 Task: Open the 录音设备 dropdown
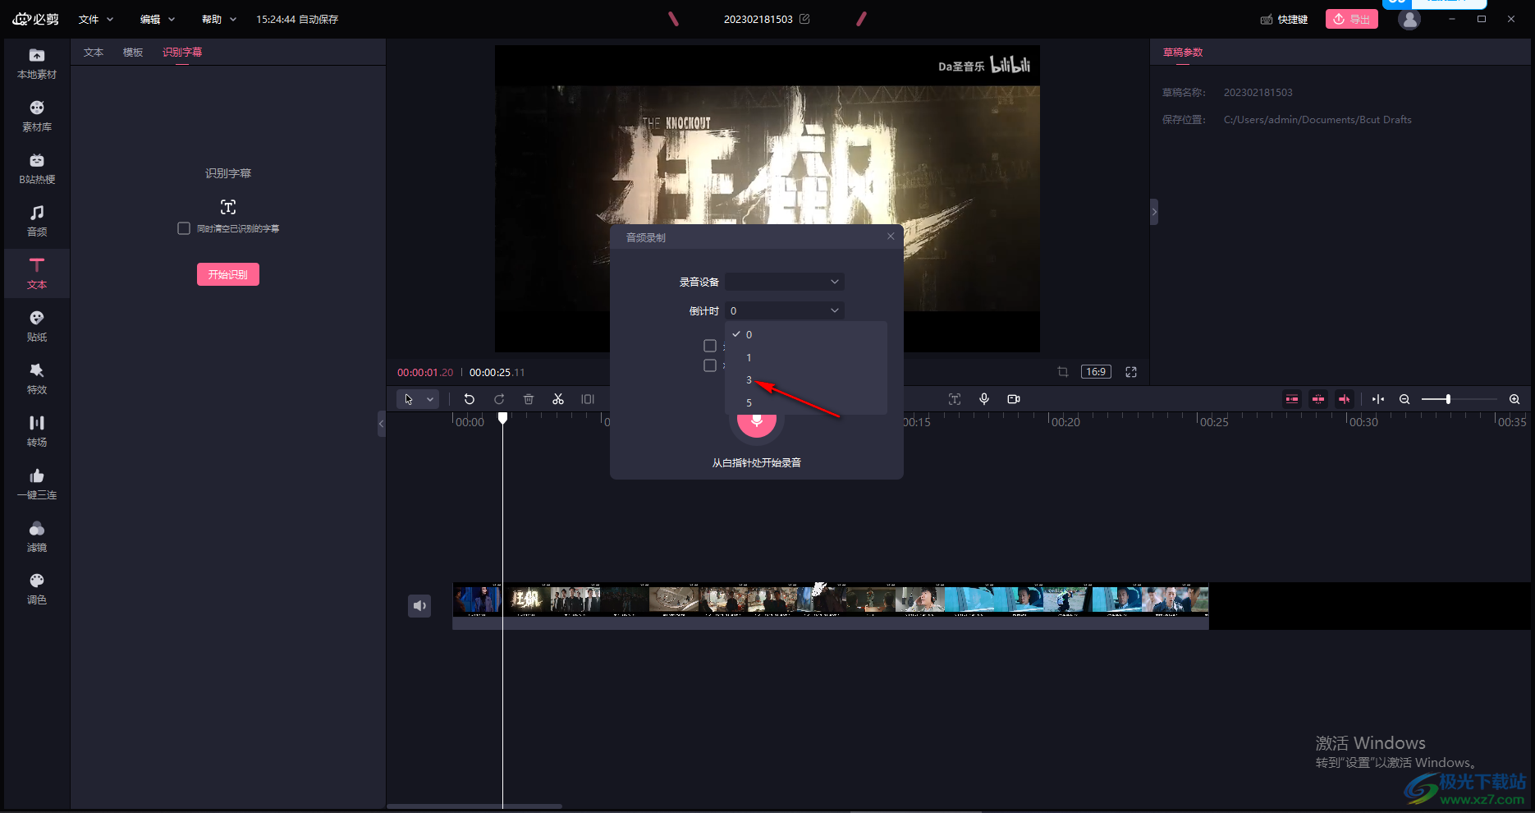(x=785, y=282)
